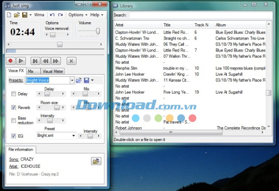
Task: Start recording with the red record button
Action: pos(10,61)
